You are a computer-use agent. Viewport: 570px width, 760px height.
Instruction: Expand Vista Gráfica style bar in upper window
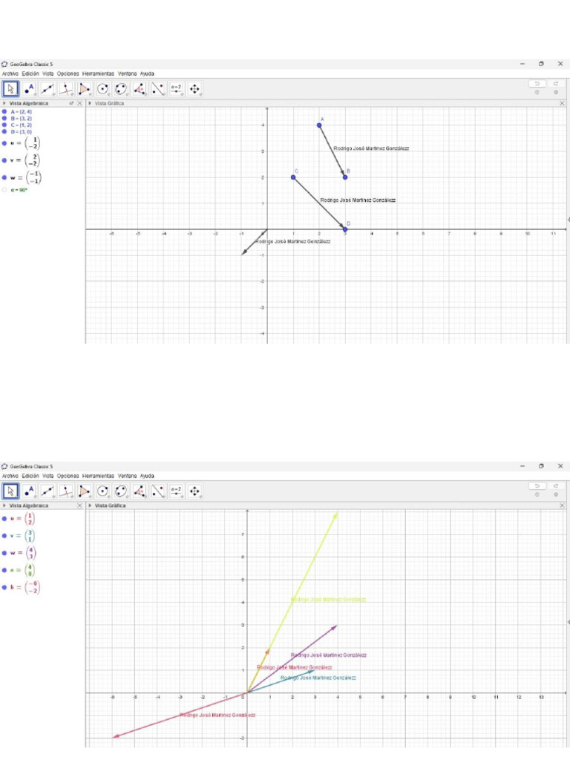click(90, 103)
